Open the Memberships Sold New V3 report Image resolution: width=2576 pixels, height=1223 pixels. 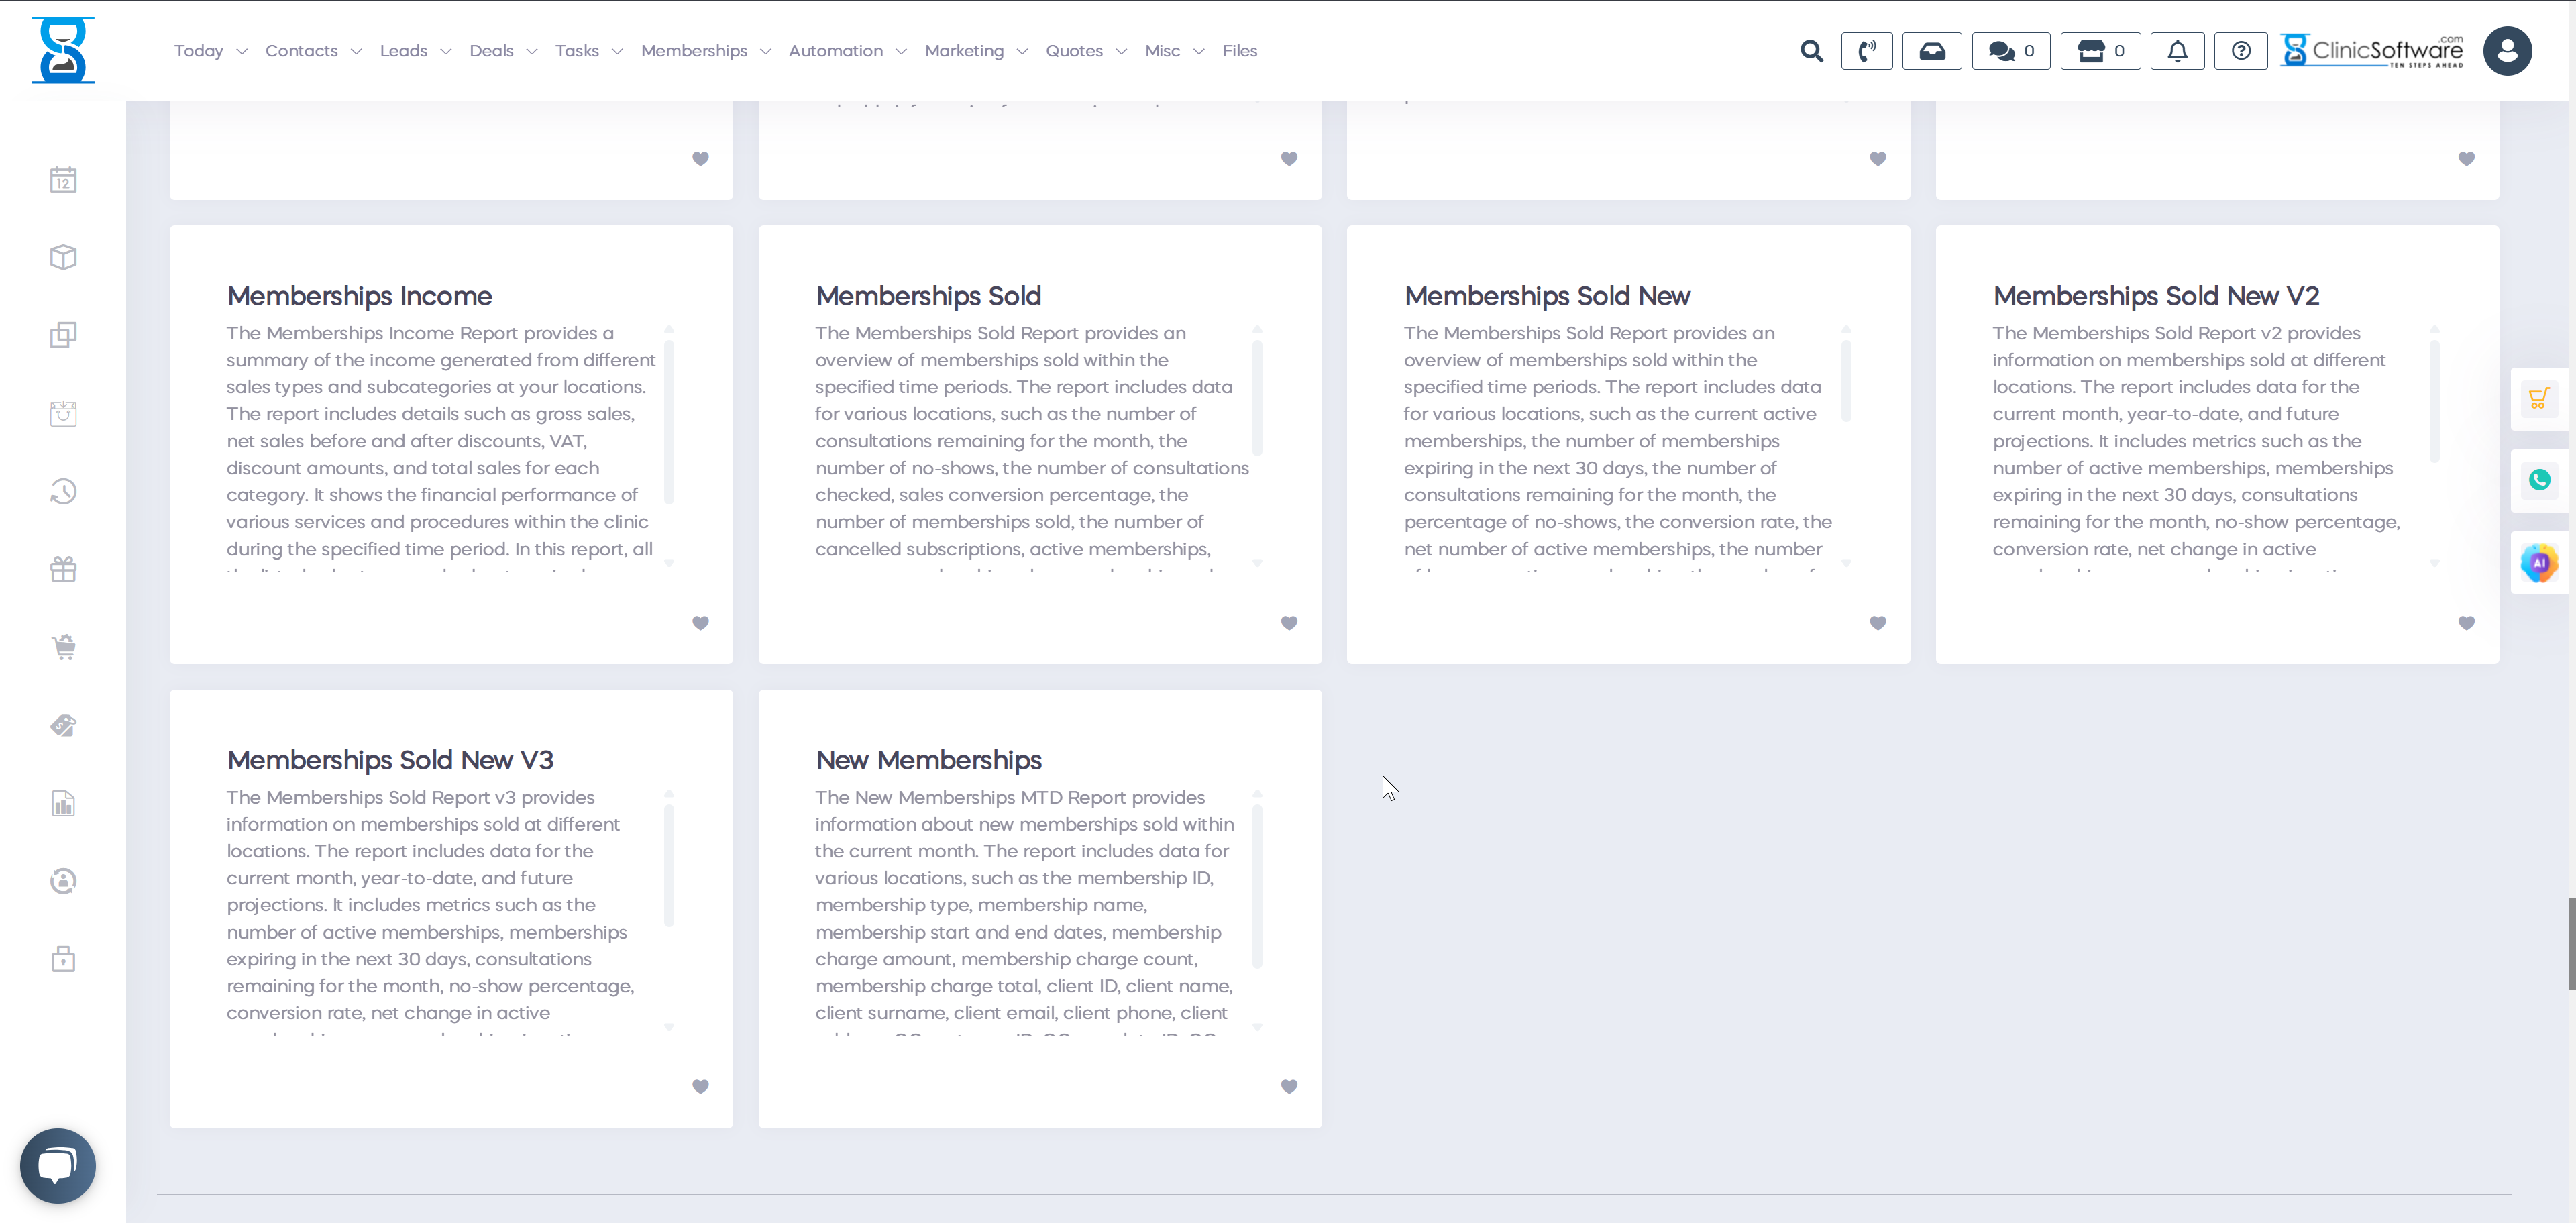point(390,760)
